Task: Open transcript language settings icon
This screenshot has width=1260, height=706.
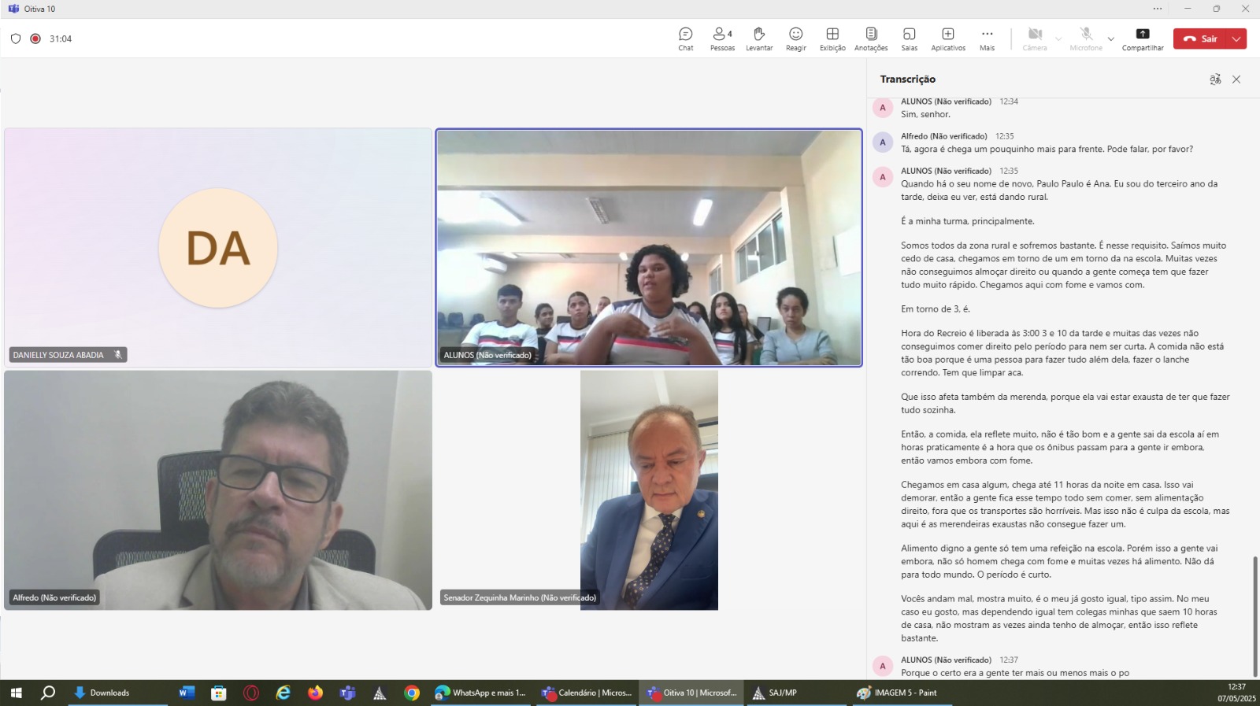Action: pos(1215,79)
